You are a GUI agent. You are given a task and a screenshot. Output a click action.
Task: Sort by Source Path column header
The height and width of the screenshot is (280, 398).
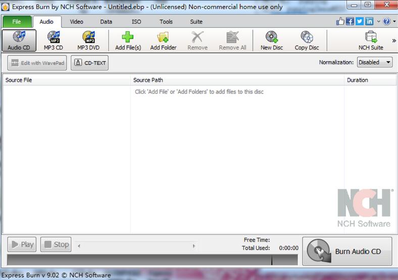pyautogui.click(x=237, y=80)
